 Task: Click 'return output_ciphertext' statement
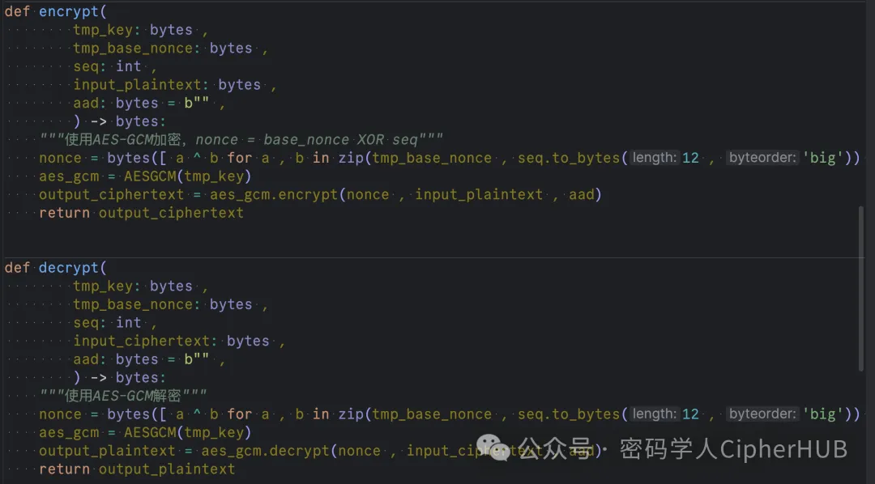click(141, 212)
